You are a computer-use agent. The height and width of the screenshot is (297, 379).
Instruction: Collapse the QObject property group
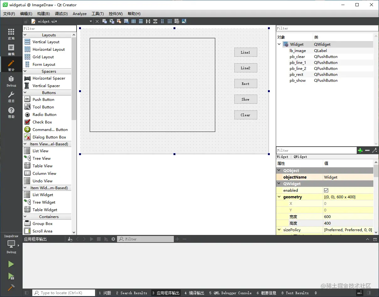click(279, 171)
